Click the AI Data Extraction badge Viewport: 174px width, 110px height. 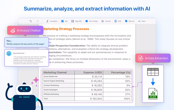(x=153, y=58)
